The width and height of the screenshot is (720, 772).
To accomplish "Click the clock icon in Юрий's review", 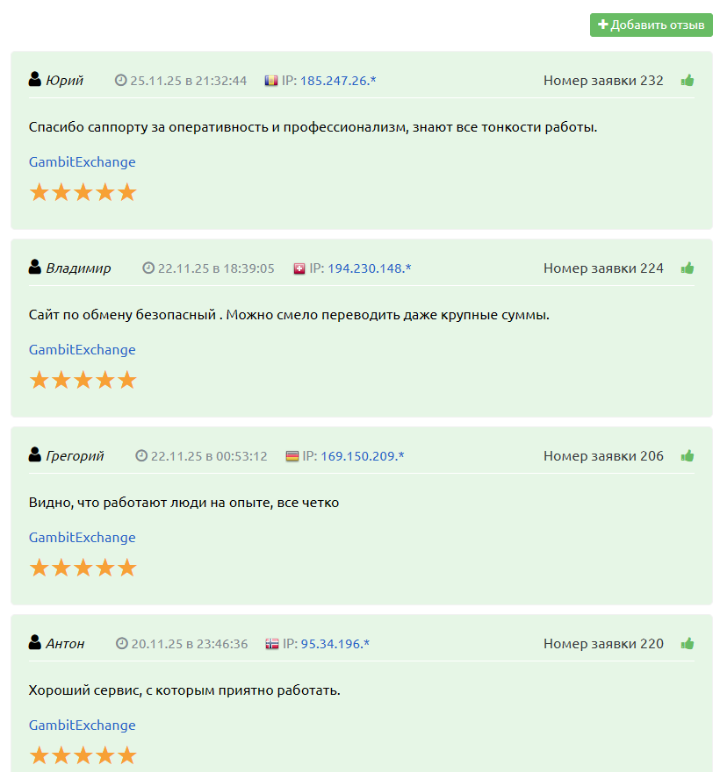I will pos(121,81).
